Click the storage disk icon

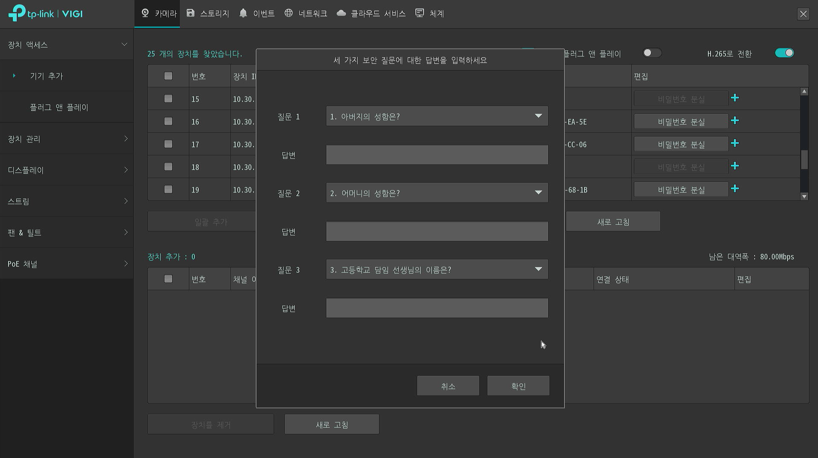click(x=191, y=13)
